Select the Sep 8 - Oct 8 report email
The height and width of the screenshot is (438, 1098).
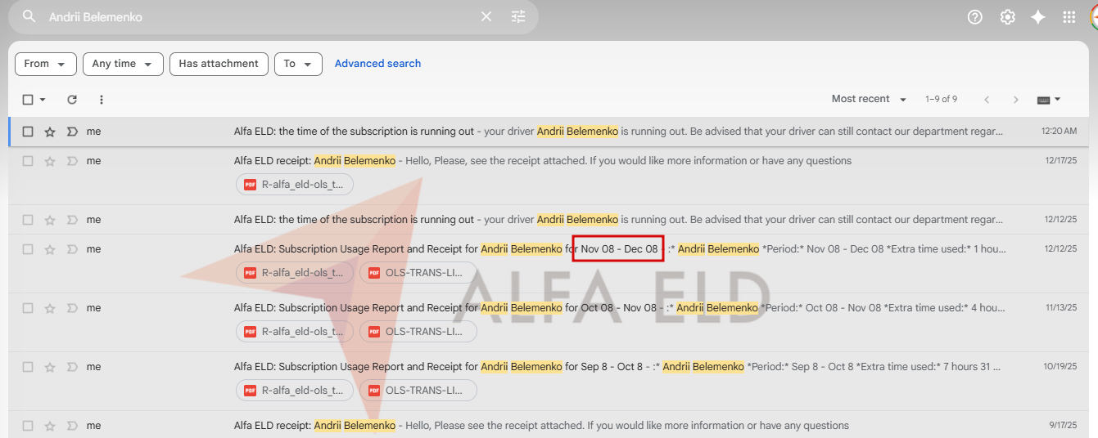click(28, 367)
